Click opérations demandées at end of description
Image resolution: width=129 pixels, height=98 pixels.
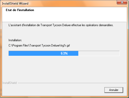coord(100,25)
